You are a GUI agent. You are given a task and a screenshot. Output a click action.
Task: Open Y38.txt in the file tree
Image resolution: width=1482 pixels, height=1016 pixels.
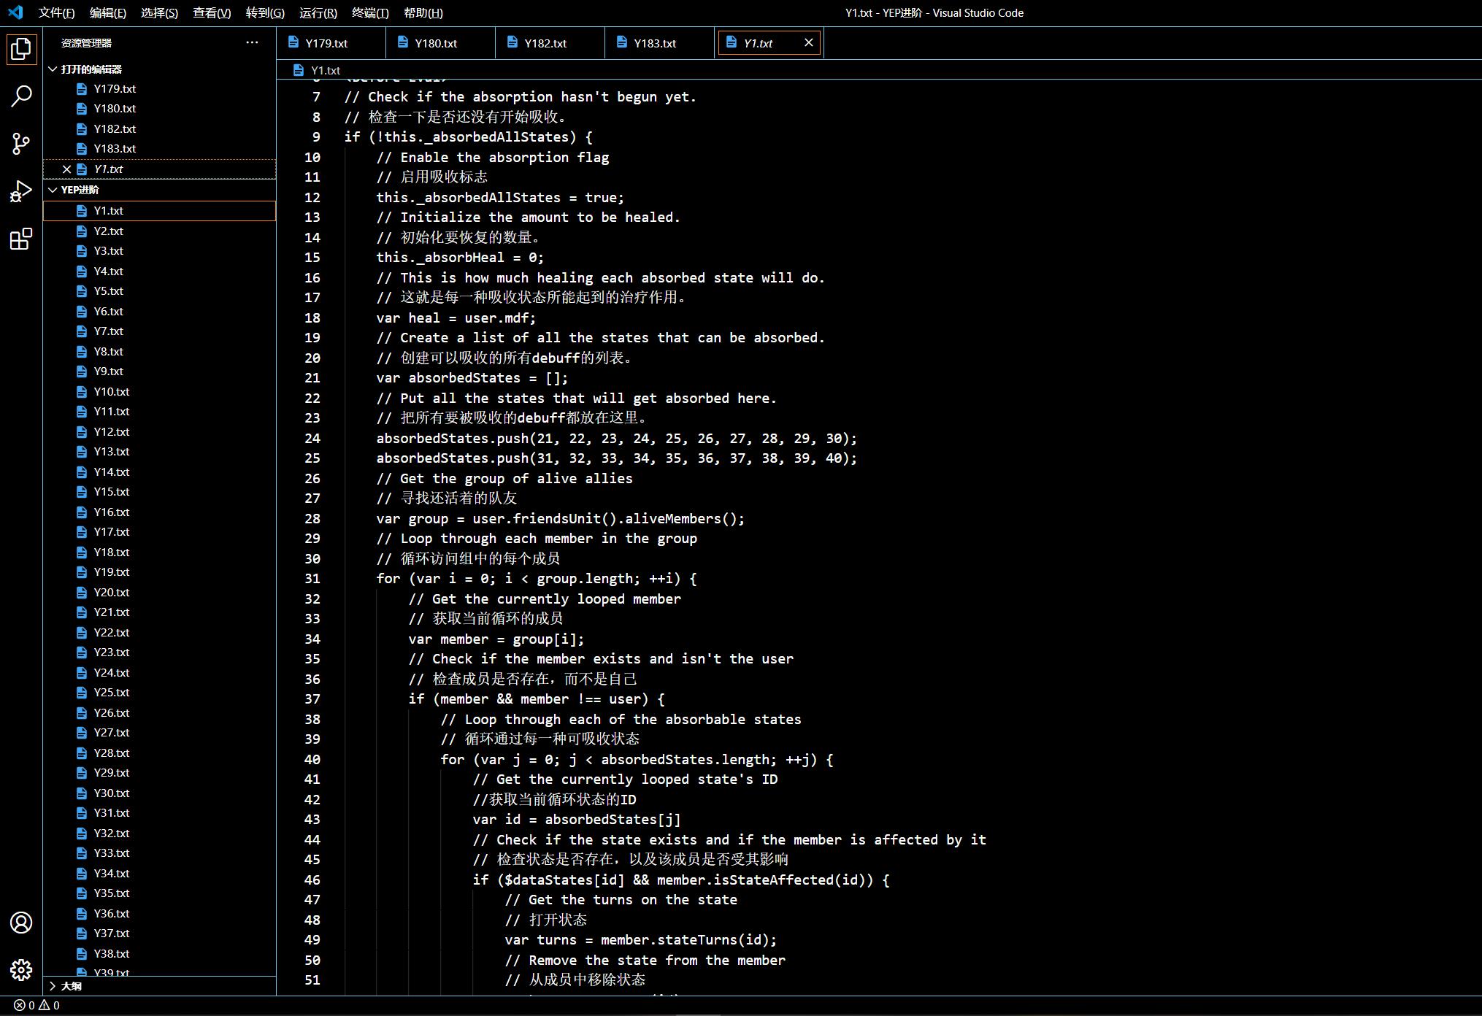click(x=159, y=953)
